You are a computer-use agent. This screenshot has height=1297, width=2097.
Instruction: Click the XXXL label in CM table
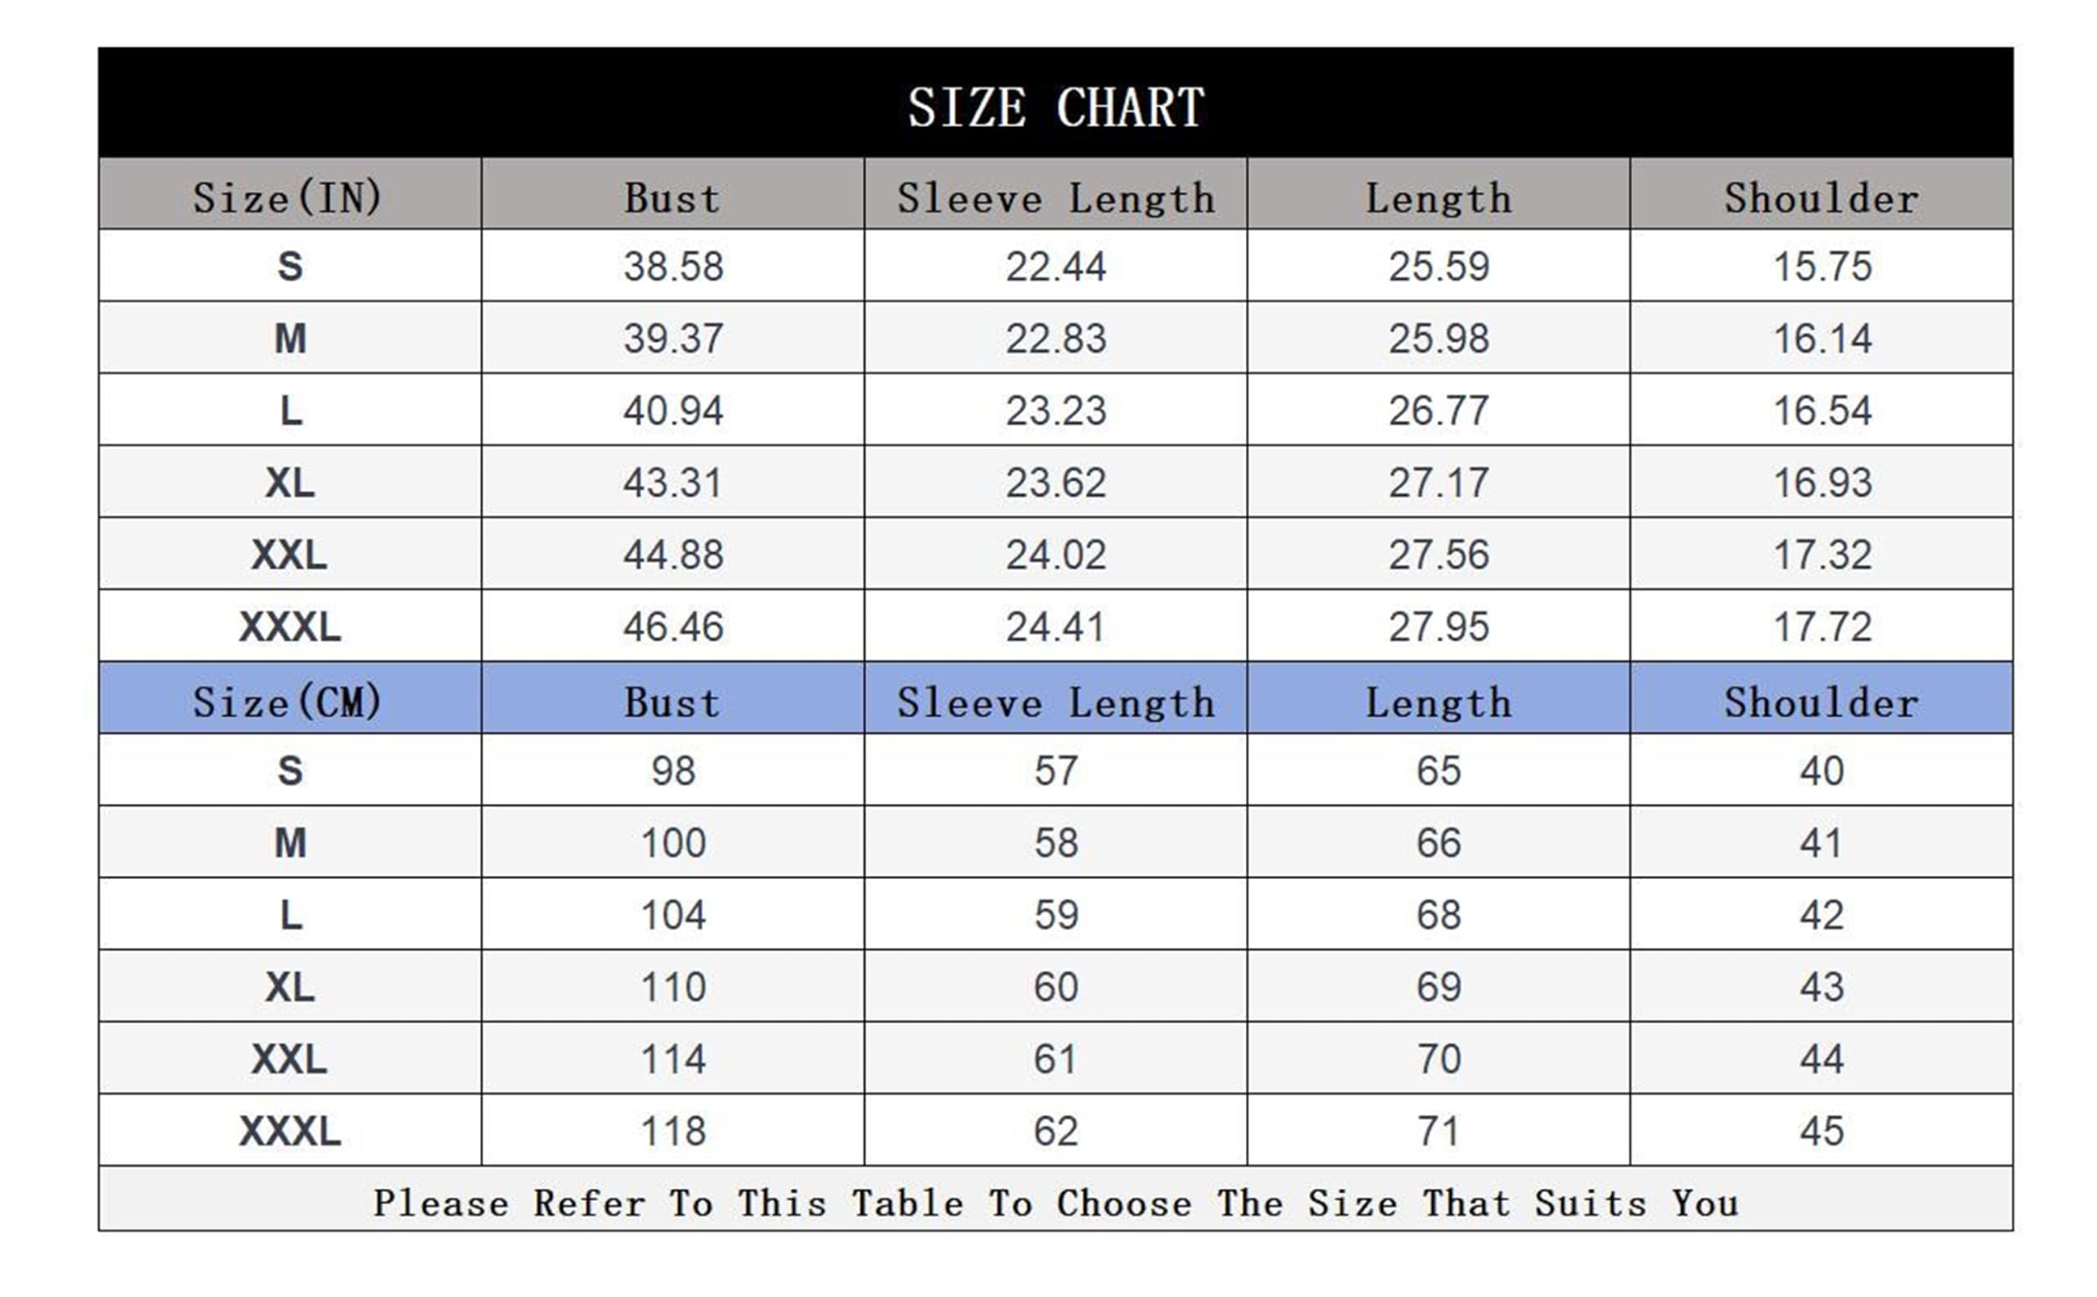tap(290, 1131)
